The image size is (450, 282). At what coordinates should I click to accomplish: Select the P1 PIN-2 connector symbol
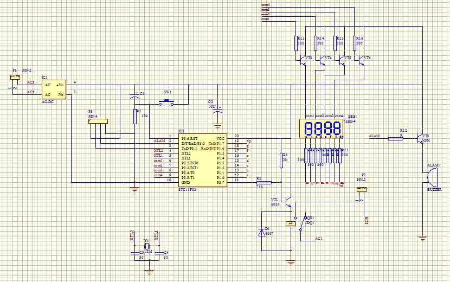click(x=15, y=76)
